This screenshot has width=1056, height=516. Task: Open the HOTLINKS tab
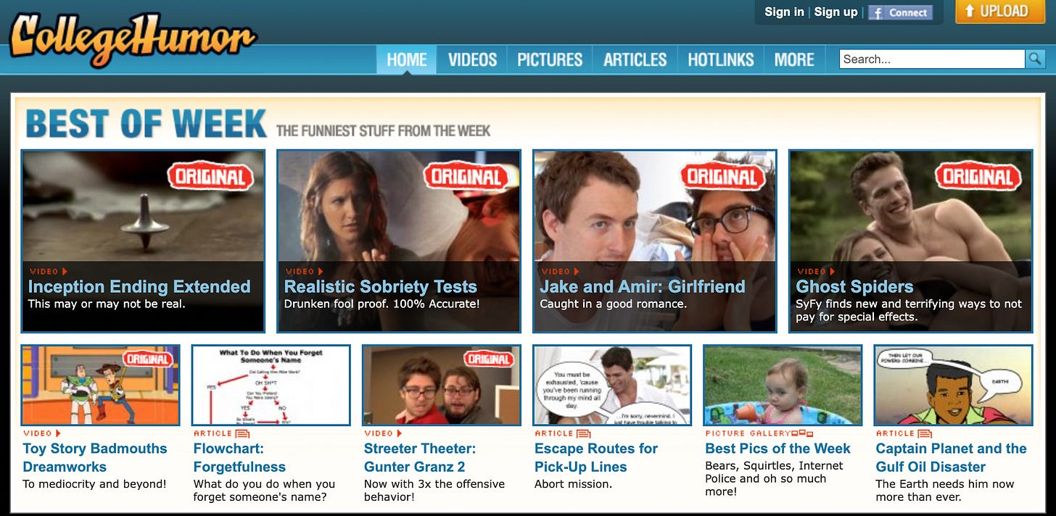click(x=720, y=59)
